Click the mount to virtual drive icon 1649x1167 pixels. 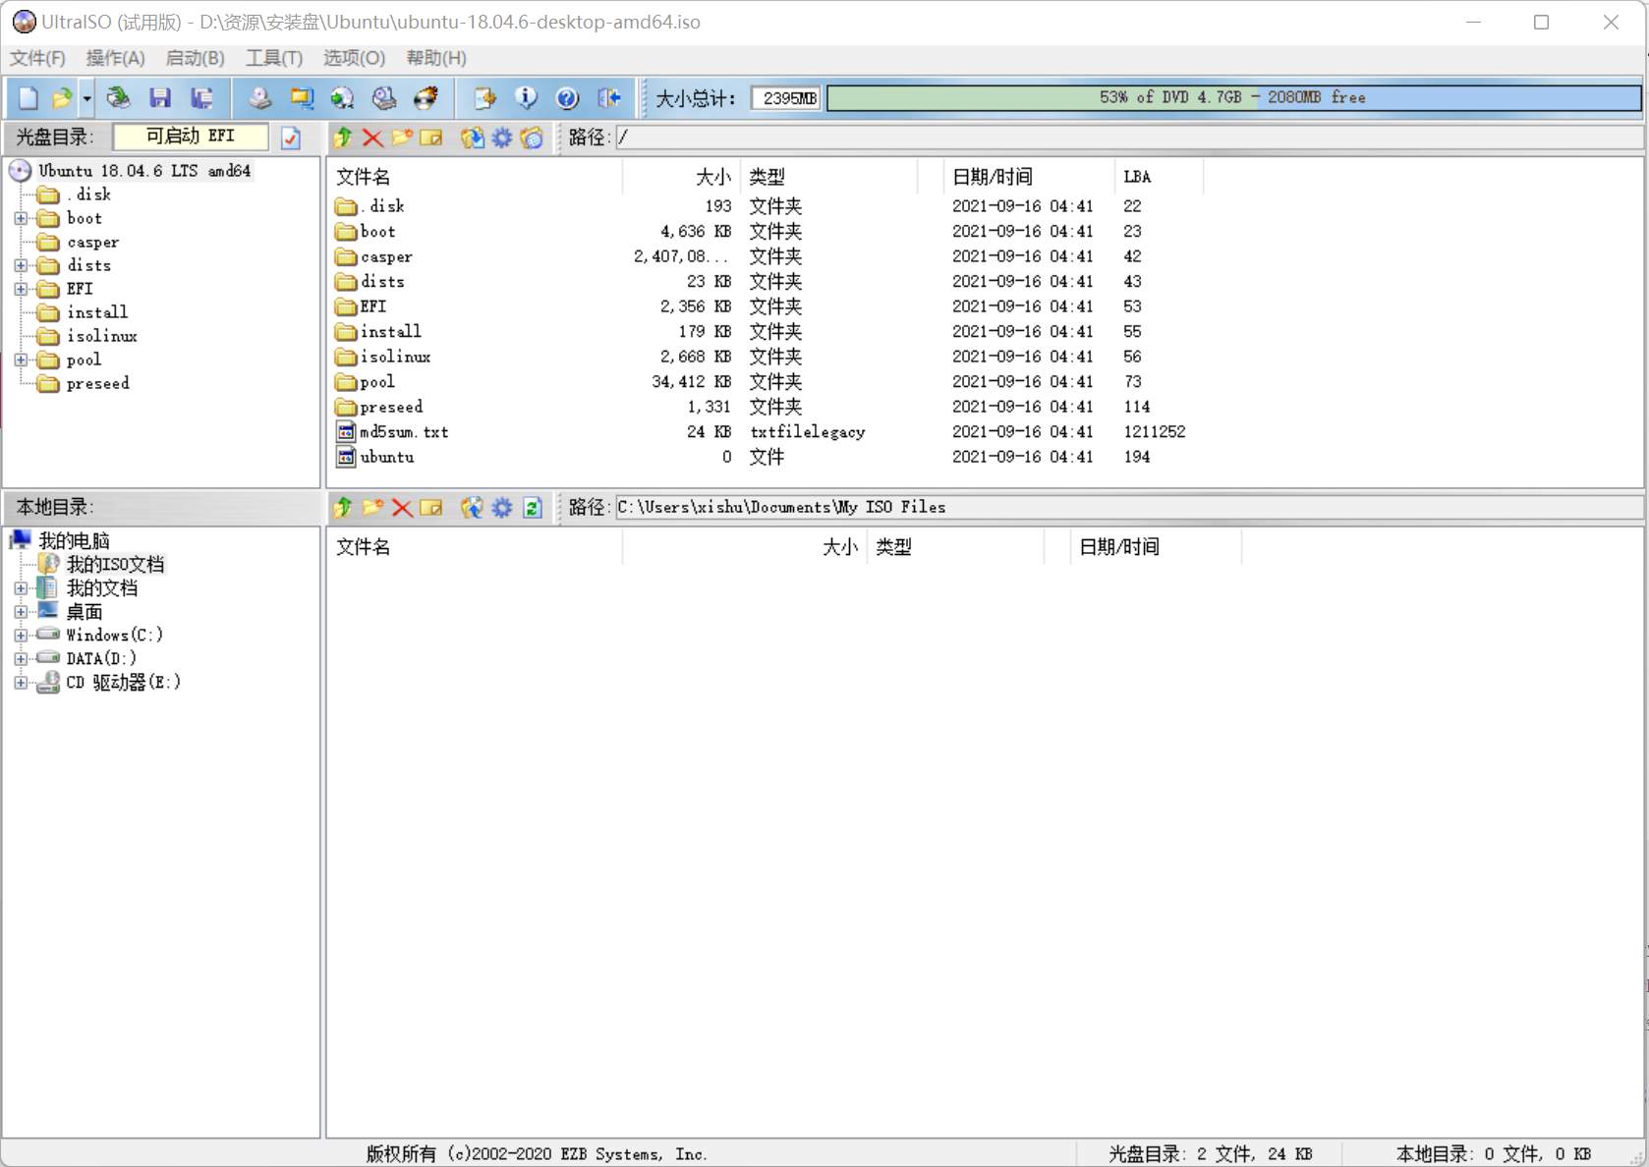[x=384, y=97]
